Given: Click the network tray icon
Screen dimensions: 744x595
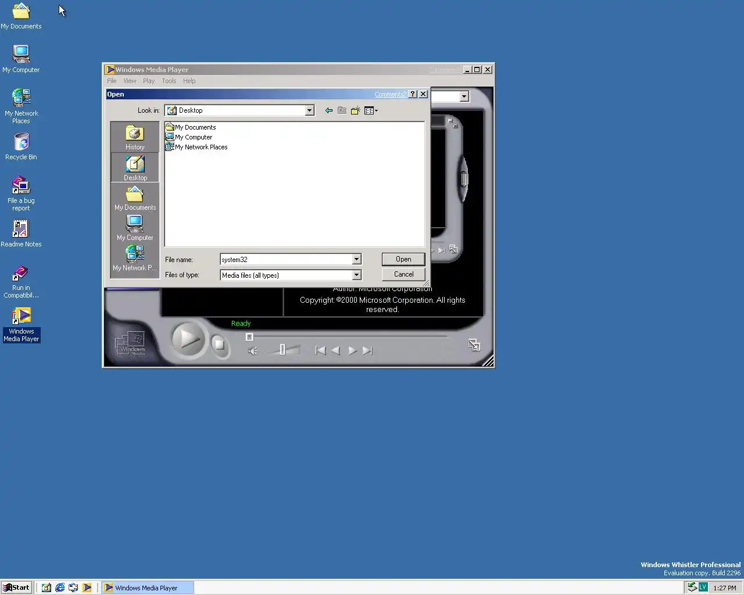Looking at the screenshot, I should pos(692,587).
